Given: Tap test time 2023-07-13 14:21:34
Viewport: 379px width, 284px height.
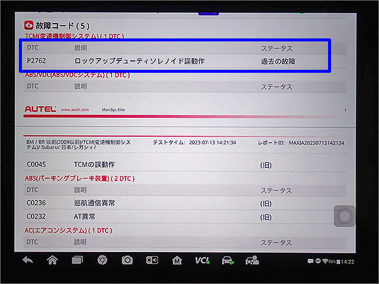Looking at the screenshot, I should pos(213,143).
